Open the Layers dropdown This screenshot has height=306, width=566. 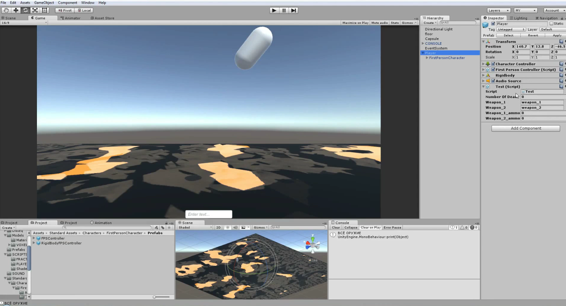498,10
